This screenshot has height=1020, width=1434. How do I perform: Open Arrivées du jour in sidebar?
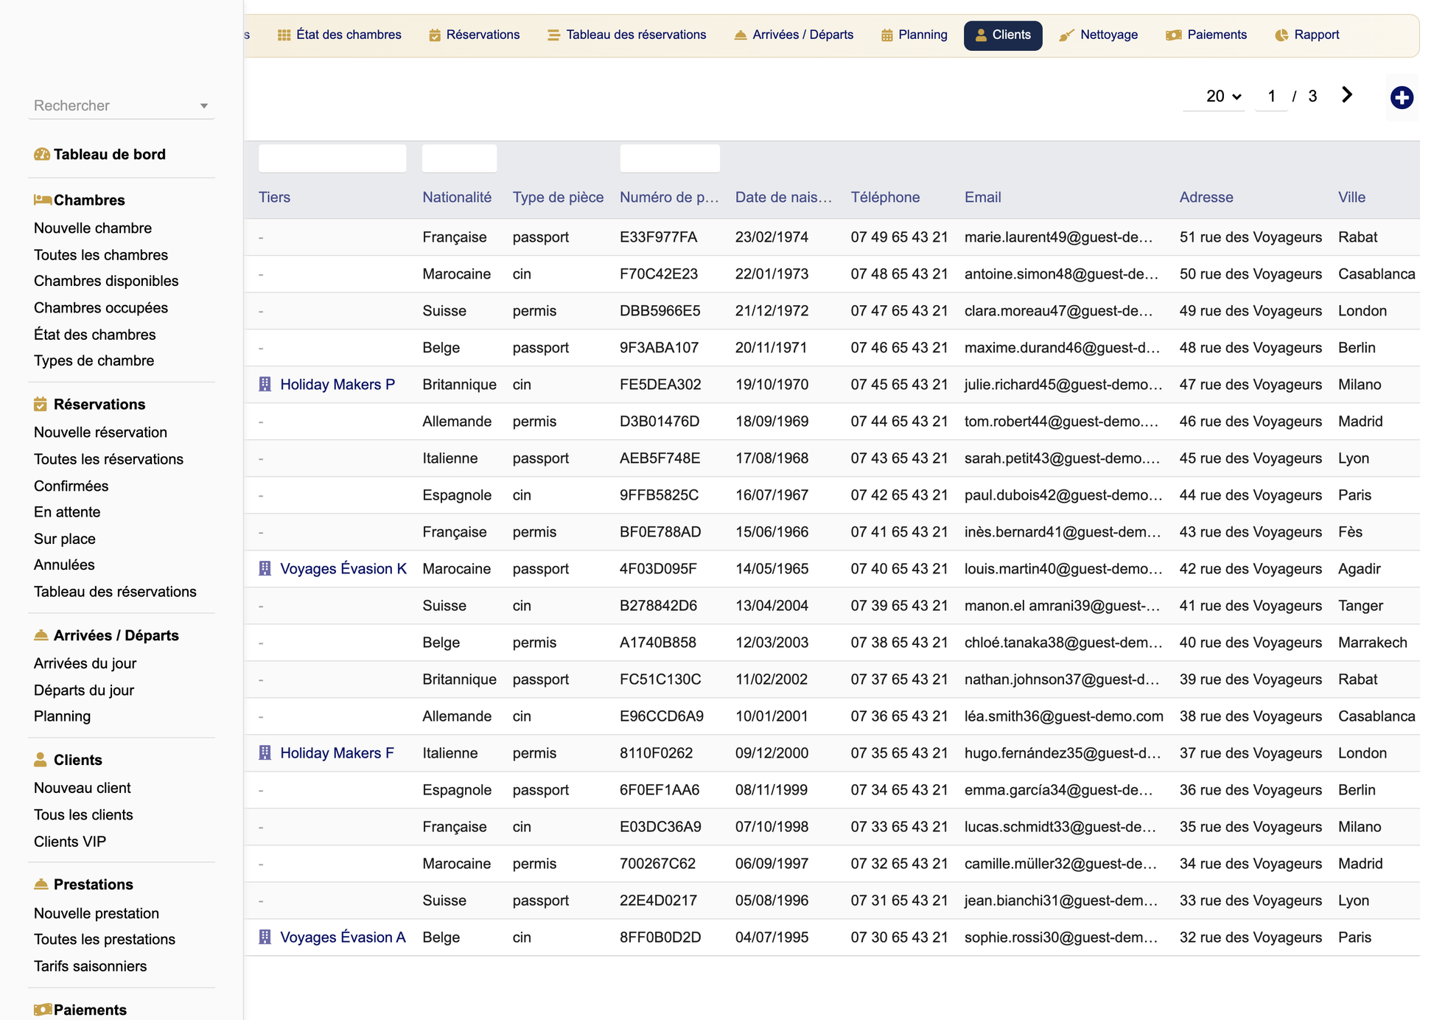(85, 663)
